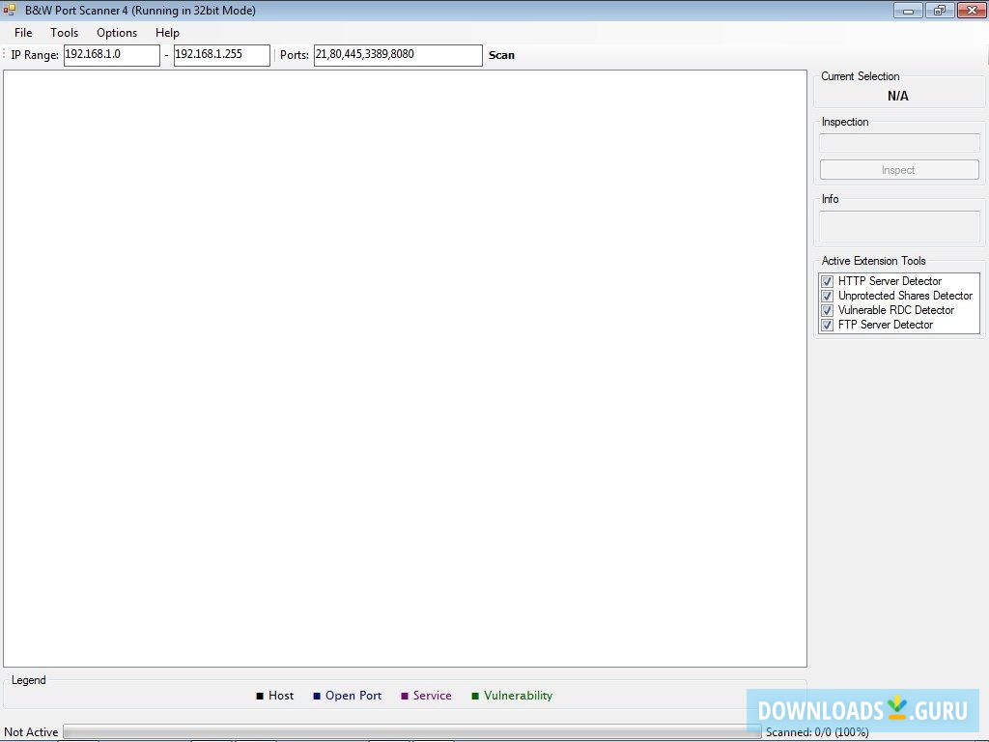Toggle FTP Server Detector checkbox

coord(827,325)
